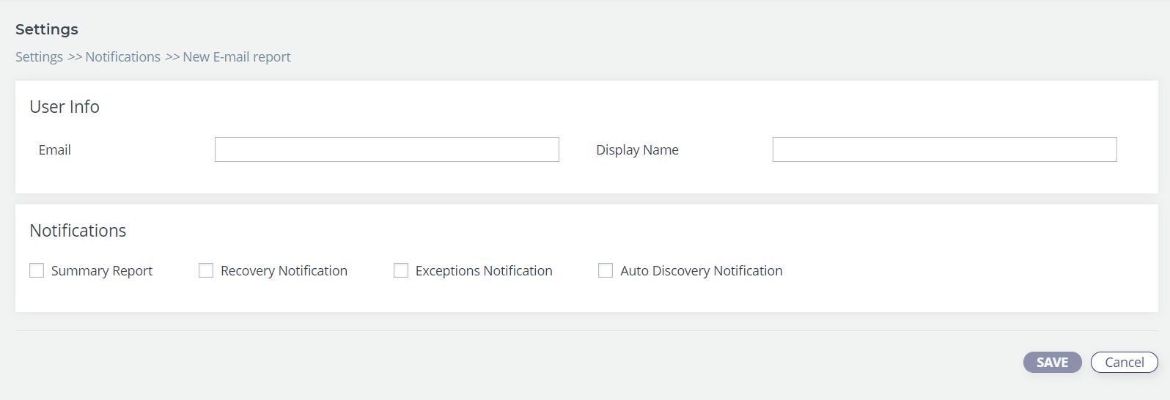This screenshot has height=400, width=1170.
Task: Check the Exceptions Notification box
Action: click(x=401, y=270)
